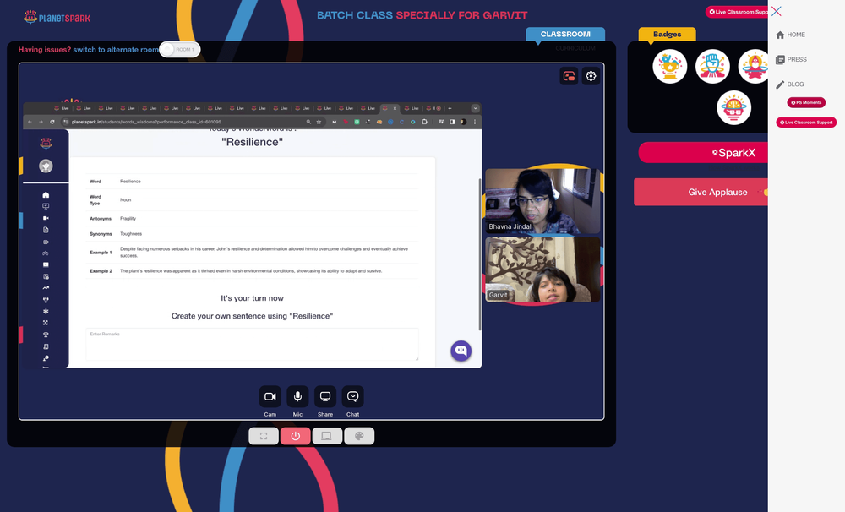Click the red picture-in-picture layout icon
The width and height of the screenshot is (845, 512).
coord(569,76)
